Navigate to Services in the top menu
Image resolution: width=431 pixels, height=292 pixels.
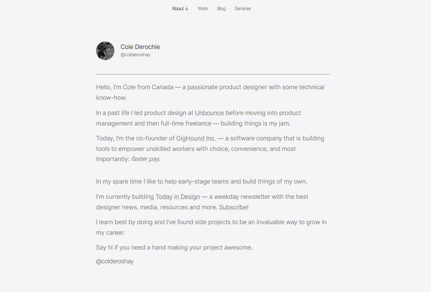243,9
